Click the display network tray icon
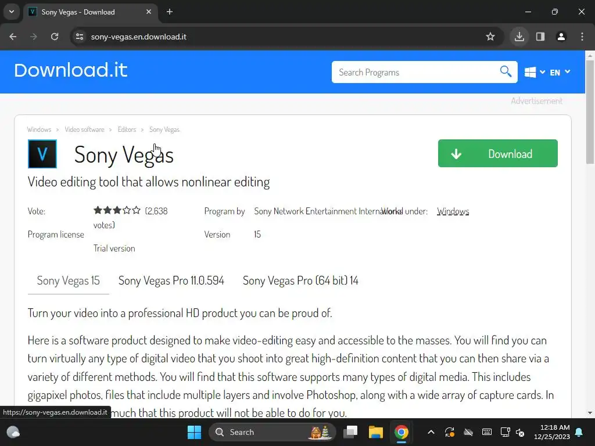 505,432
